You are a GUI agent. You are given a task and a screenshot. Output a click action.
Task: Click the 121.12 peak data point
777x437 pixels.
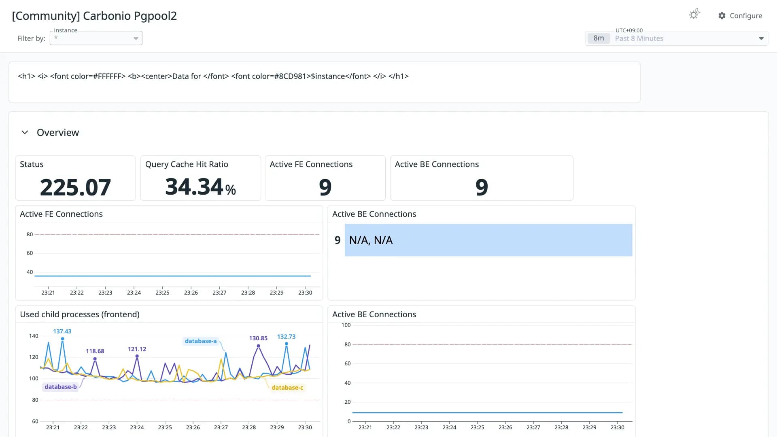[137, 356]
